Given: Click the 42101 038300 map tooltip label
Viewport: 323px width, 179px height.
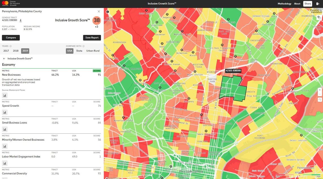Looking at the screenshot, I should click(x=233, y=71).
